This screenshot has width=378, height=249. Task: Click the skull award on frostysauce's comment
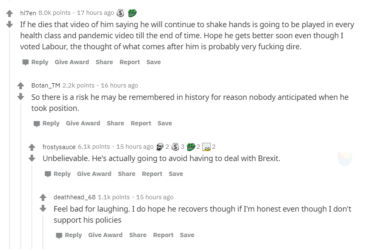pos(160,147)
